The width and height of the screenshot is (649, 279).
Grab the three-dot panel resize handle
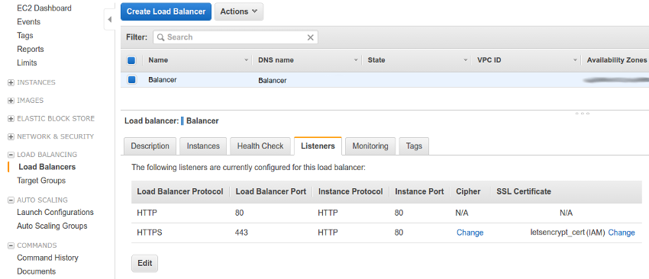[x=582, y=113]
